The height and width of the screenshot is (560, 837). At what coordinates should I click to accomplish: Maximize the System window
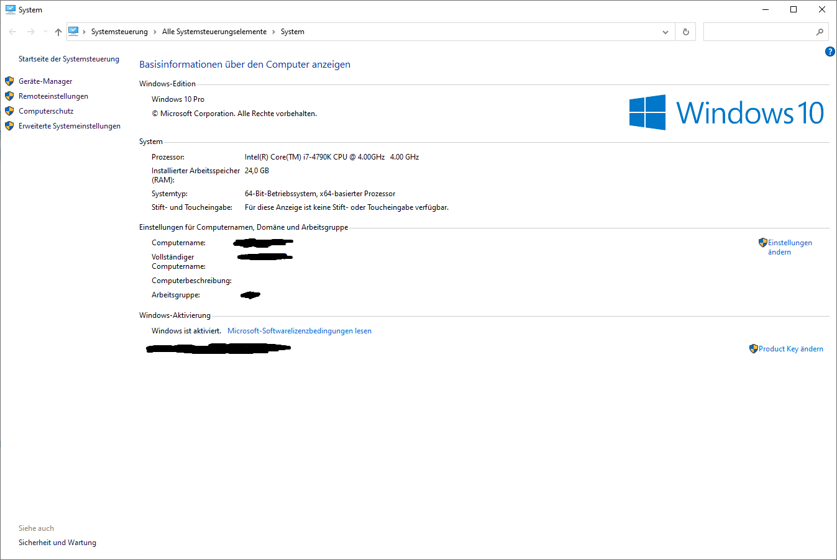tap(794, 9)
